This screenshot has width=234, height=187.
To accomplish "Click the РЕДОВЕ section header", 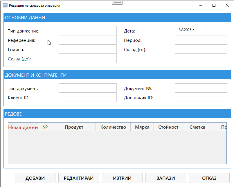I will pyautogui.click(x=117, y=114).
